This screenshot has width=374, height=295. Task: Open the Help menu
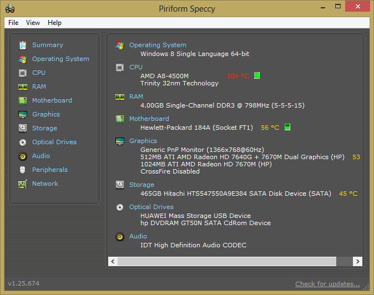coord(54,23)
